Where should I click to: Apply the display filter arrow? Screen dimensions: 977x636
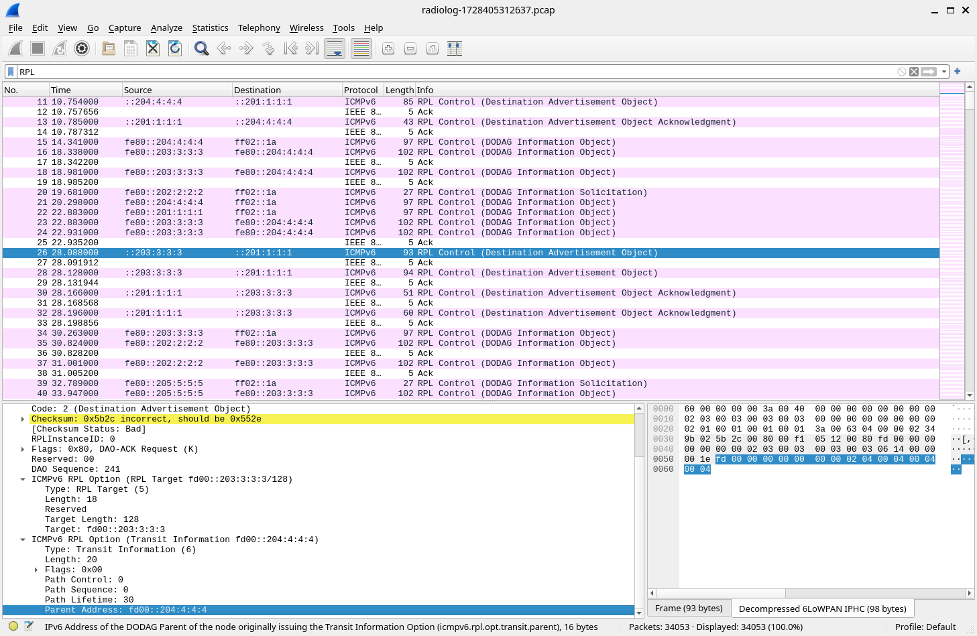point(929,72)
